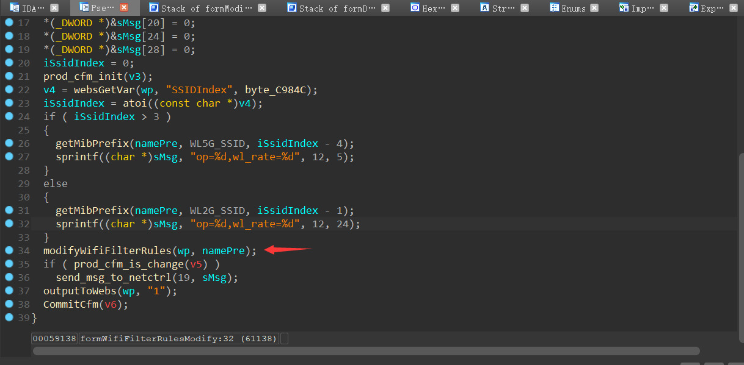Viewport: 744px width, 365px height.
Task: Close the Strings tab
Action: (x=524, y=8)
